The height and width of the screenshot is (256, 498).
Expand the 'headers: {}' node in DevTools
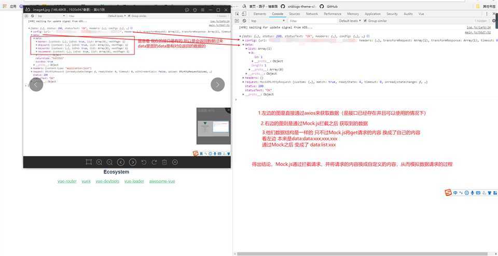(x=243, y=77)
